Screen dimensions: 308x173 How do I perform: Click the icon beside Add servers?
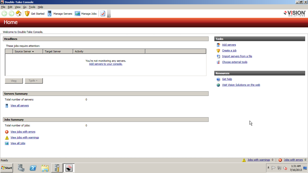pyautogui.click(x=218, y=45)
